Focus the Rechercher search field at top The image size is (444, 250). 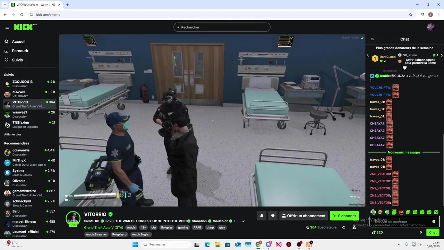coord(222,27)
